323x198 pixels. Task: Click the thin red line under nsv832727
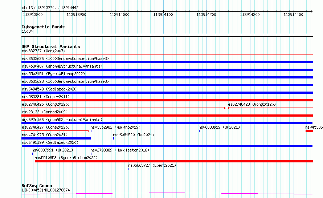click(x=167, y=54)
